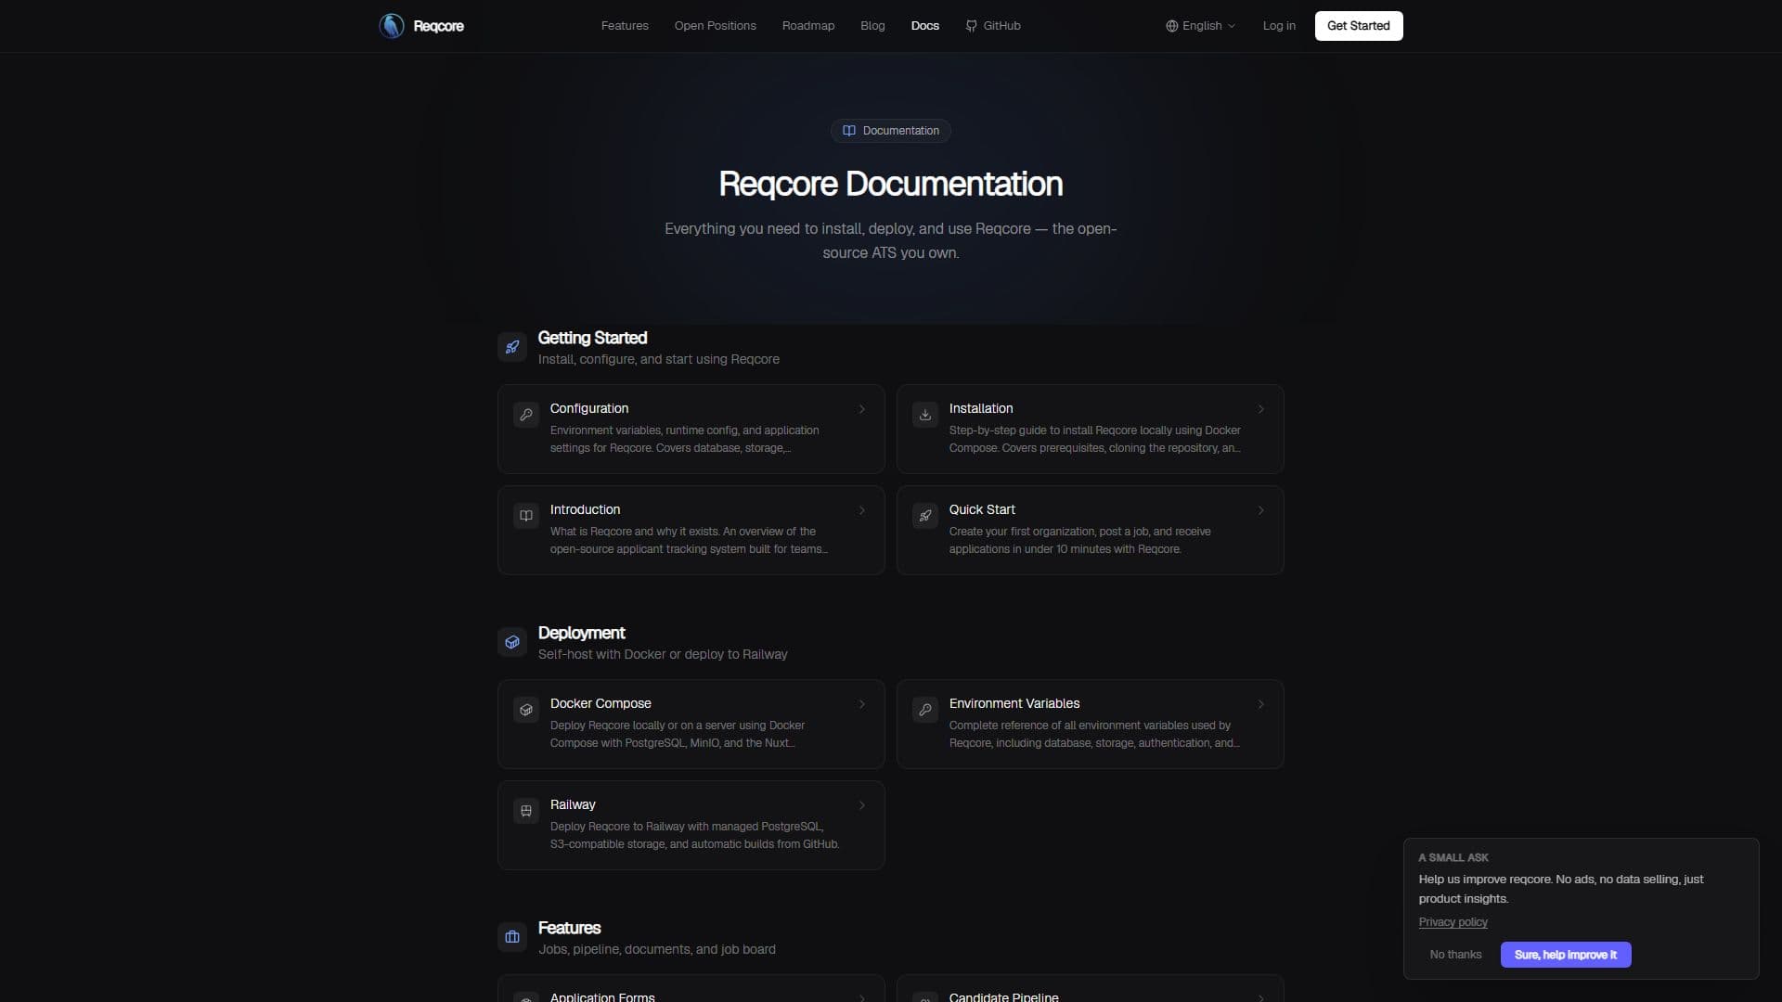Open the GitHub navigation link
Screen dimensions: 1782x1002
point(993,26)
